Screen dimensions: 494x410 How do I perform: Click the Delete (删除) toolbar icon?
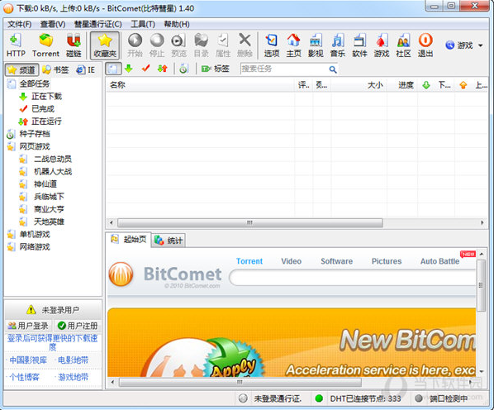pos(245,45)
